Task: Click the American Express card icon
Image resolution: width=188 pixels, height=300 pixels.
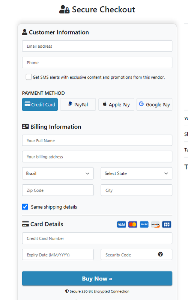Action: tap(144, 225)
